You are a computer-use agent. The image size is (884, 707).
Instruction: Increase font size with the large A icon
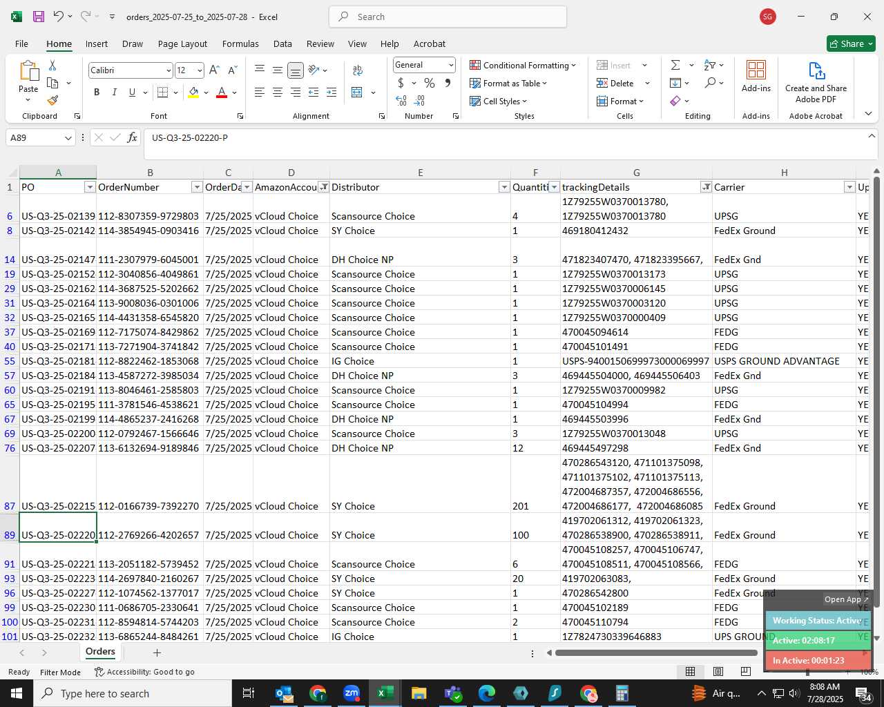[x=214, y=70]
